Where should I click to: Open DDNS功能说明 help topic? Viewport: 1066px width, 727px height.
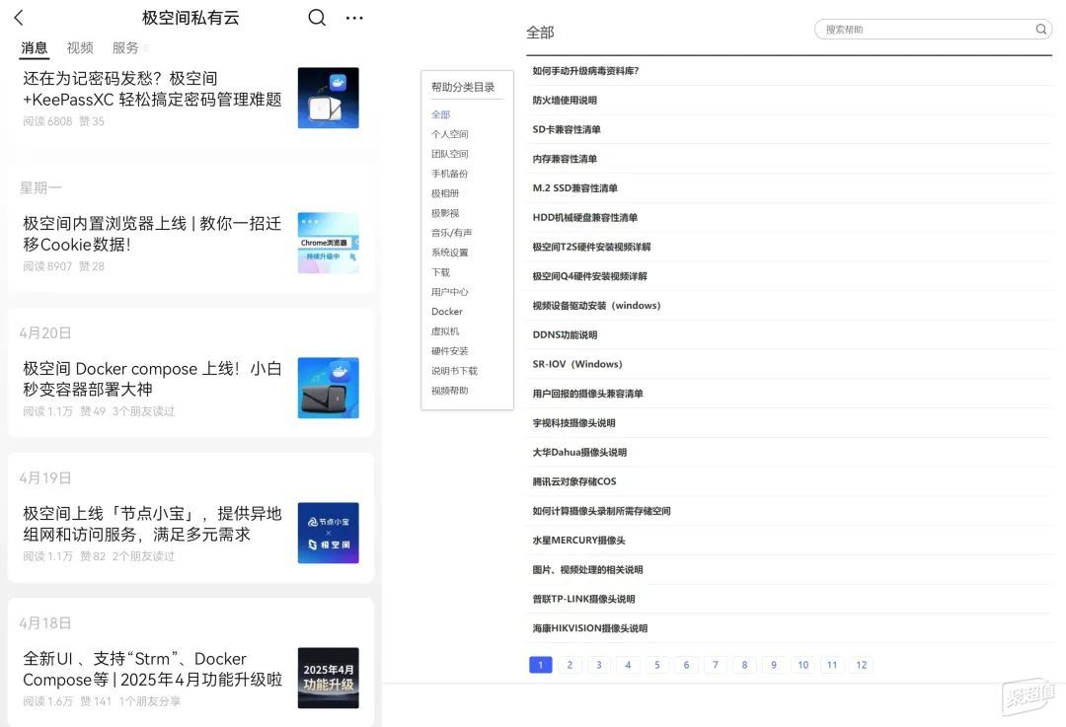565,334
